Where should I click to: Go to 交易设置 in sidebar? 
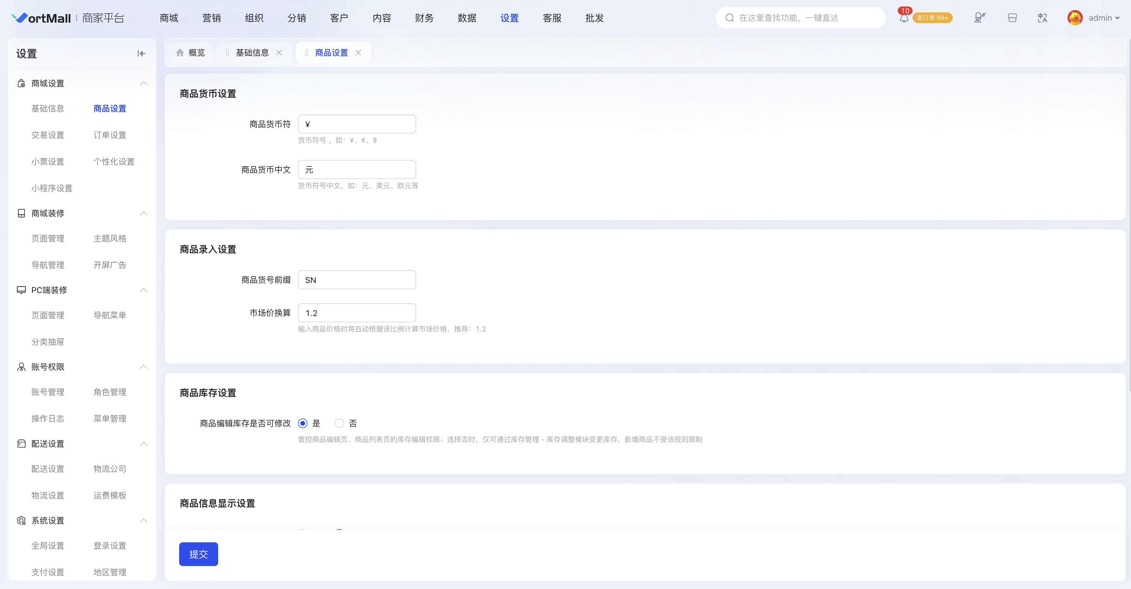[x=48, y=135]
